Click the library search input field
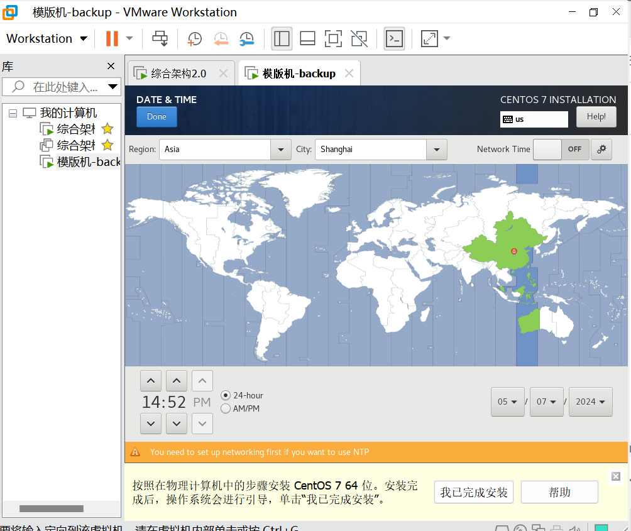This screenshot has width=631, height=531. pyautogui.click(x=64, y=87)
